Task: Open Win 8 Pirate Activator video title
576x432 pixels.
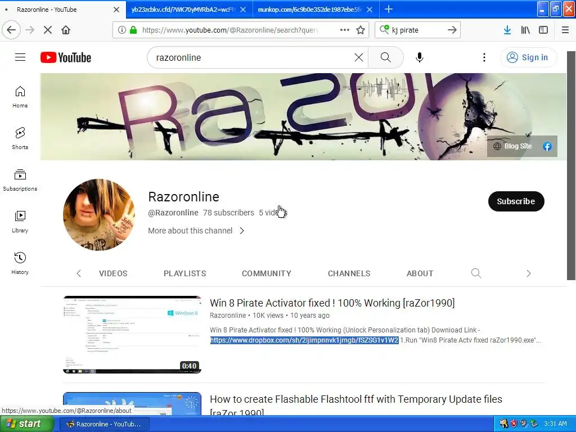Action: click(332, 303)
